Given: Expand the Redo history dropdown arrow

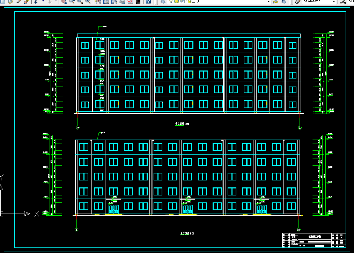Looking at the screenshot, I should pos(56,1).
